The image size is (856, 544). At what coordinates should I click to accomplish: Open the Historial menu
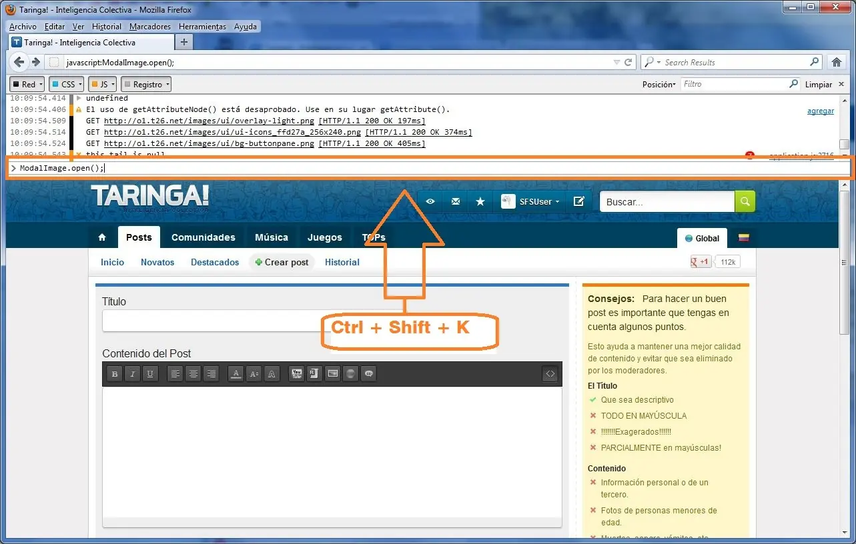tap(107, 27)
